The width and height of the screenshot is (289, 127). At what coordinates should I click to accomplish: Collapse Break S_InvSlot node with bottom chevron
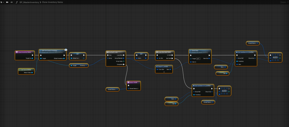pyautogui.click(x=164, y=72)
